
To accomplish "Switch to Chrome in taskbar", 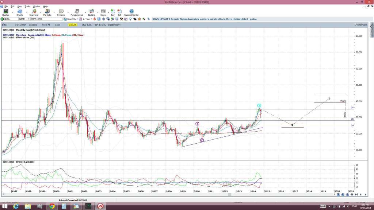I will tap(52, 206).
